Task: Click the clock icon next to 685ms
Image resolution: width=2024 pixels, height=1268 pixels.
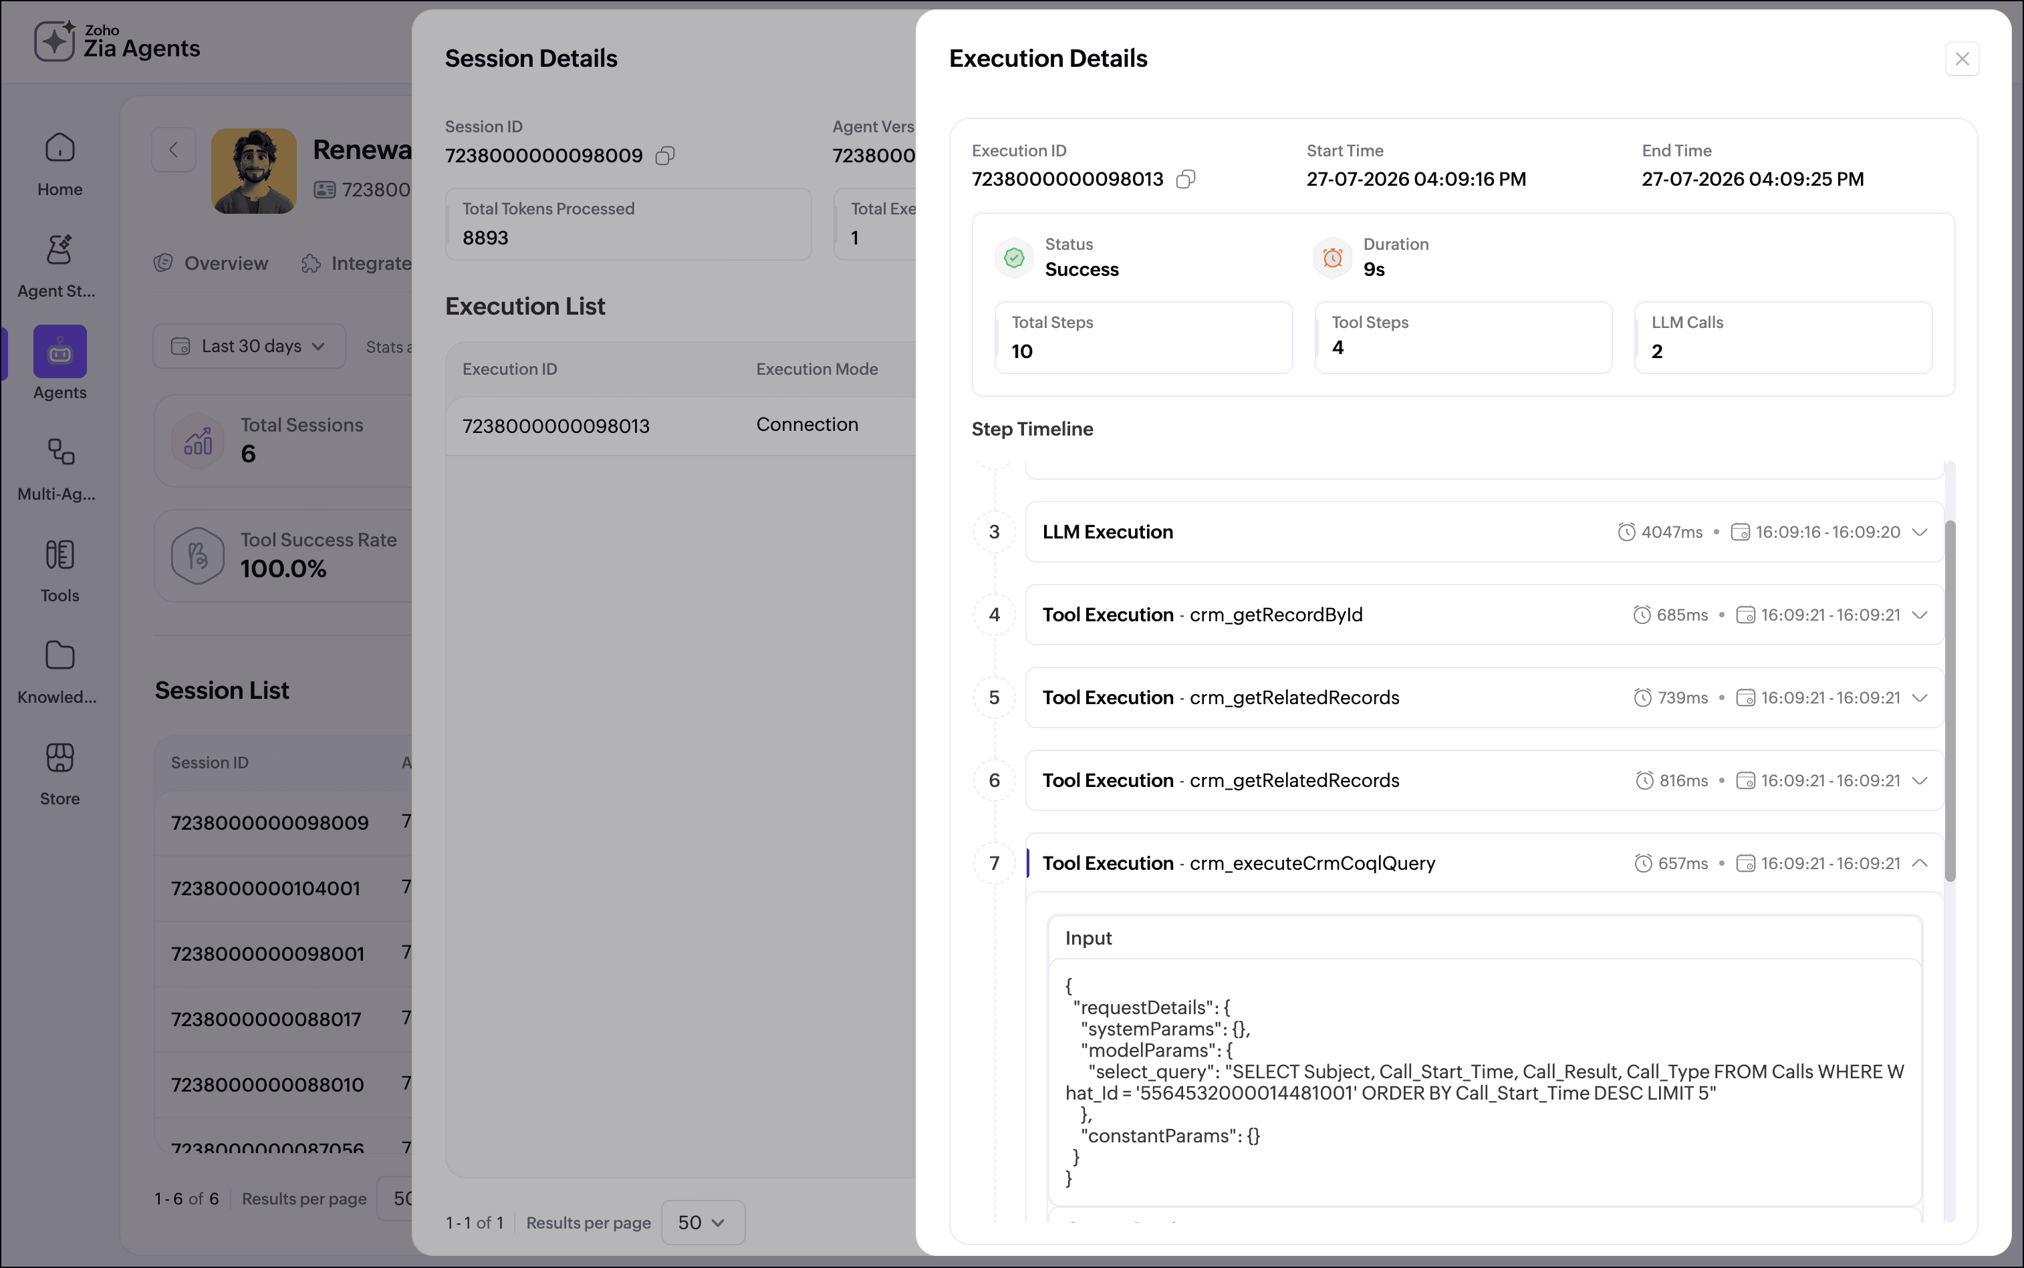Action: (x=1642, y=615)
